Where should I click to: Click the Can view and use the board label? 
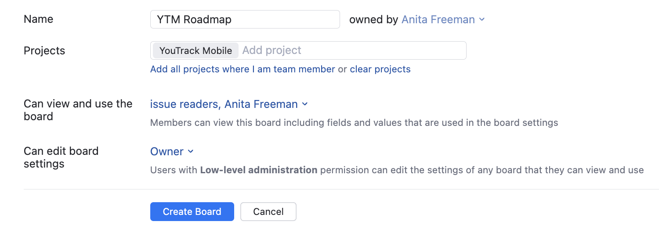pos(78,110)
